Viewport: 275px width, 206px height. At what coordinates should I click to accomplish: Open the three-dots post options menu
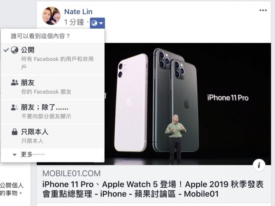click(263, 10)
